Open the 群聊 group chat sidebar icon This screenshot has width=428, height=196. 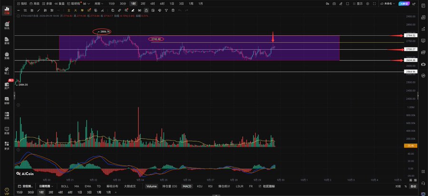tap(7, 101)
